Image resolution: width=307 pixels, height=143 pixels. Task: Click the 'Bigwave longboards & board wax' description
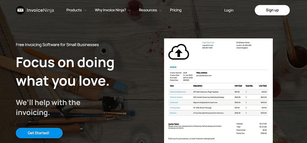pyautogui.click(x=205, y=103)
